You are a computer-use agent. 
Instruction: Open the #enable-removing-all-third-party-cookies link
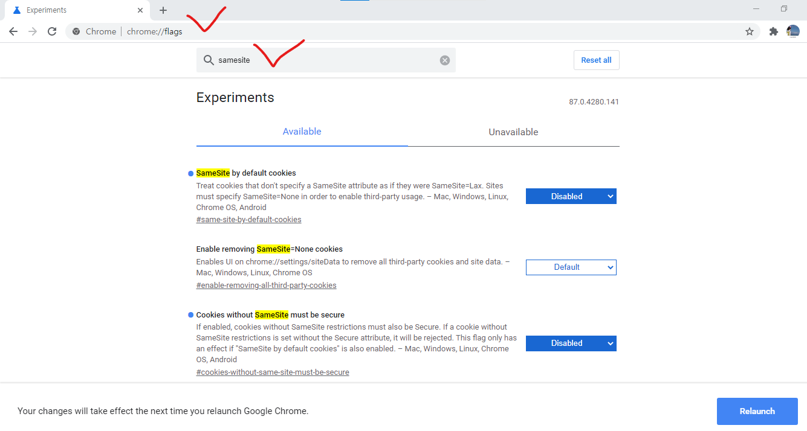click(x=267, y=285)
